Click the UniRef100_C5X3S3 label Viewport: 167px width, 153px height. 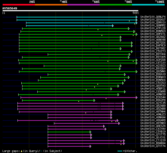coord(153,83)
